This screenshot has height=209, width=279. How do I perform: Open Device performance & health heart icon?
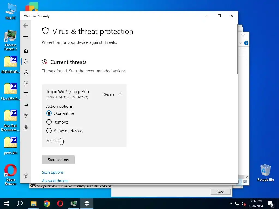(x=26, y=116)
